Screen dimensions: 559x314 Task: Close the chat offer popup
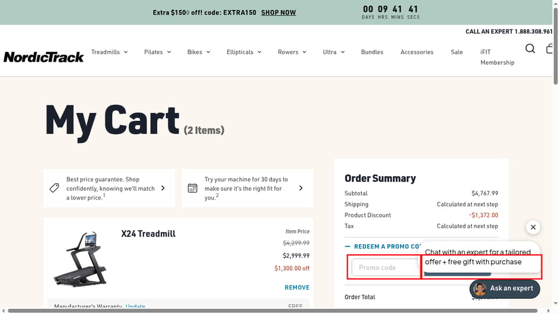pyautogui.click(x=533, y=227)
